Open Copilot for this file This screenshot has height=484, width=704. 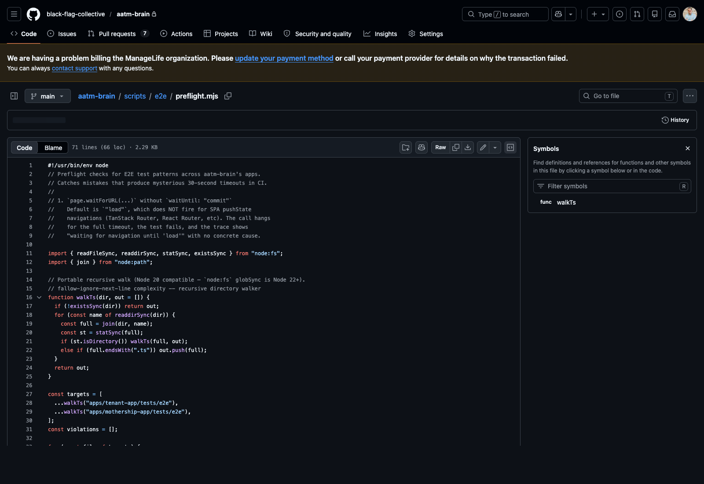point(421,147)
